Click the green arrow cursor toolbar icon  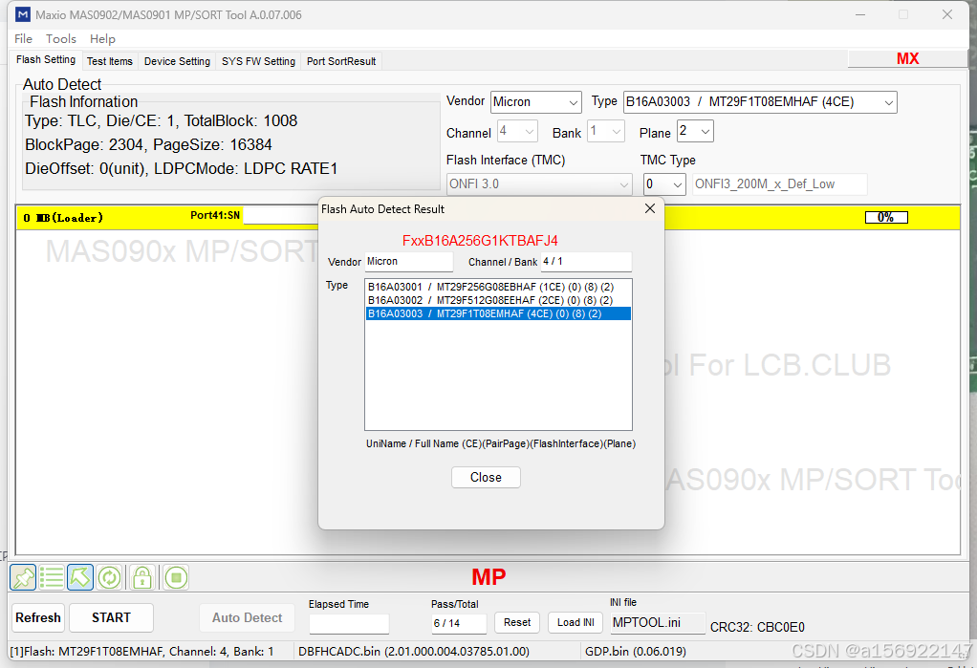tap(79, 577)
